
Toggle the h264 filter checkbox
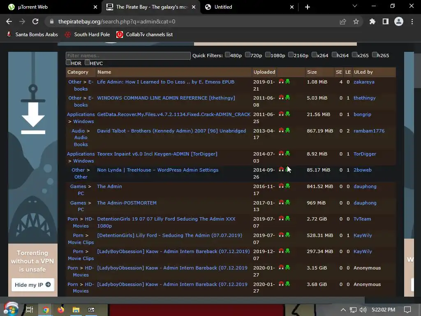(334, 55)
